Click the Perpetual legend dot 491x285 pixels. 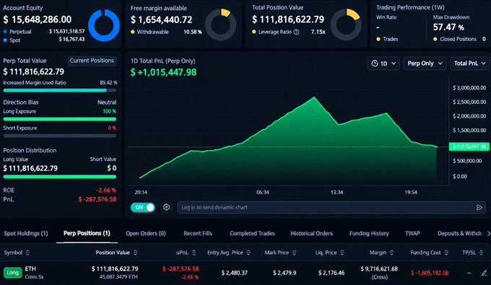click(x=5, y=32)
